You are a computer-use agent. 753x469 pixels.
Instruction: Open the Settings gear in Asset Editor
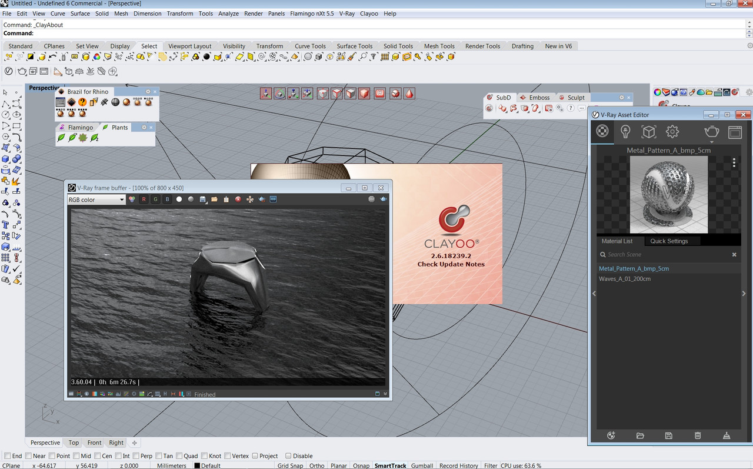click(x=672, y=131)
